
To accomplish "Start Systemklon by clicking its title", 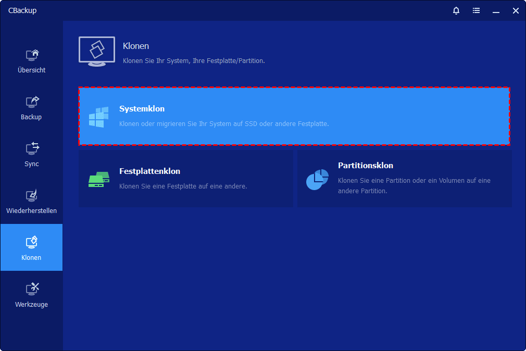I will (142, 109).
